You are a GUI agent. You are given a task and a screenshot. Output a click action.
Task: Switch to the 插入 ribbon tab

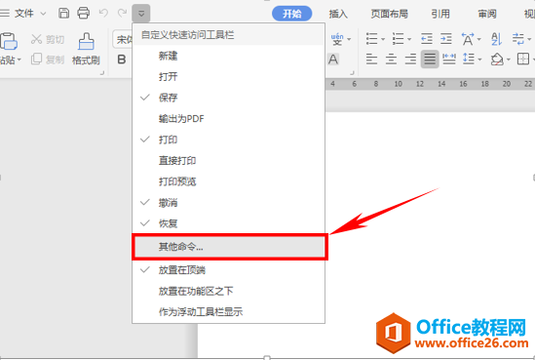click(x=338, y=14)
